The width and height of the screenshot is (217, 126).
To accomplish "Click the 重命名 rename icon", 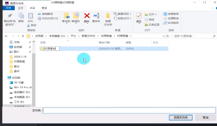I will (96, 16).
